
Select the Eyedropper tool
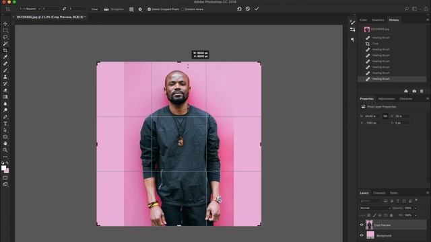[5, 57]
